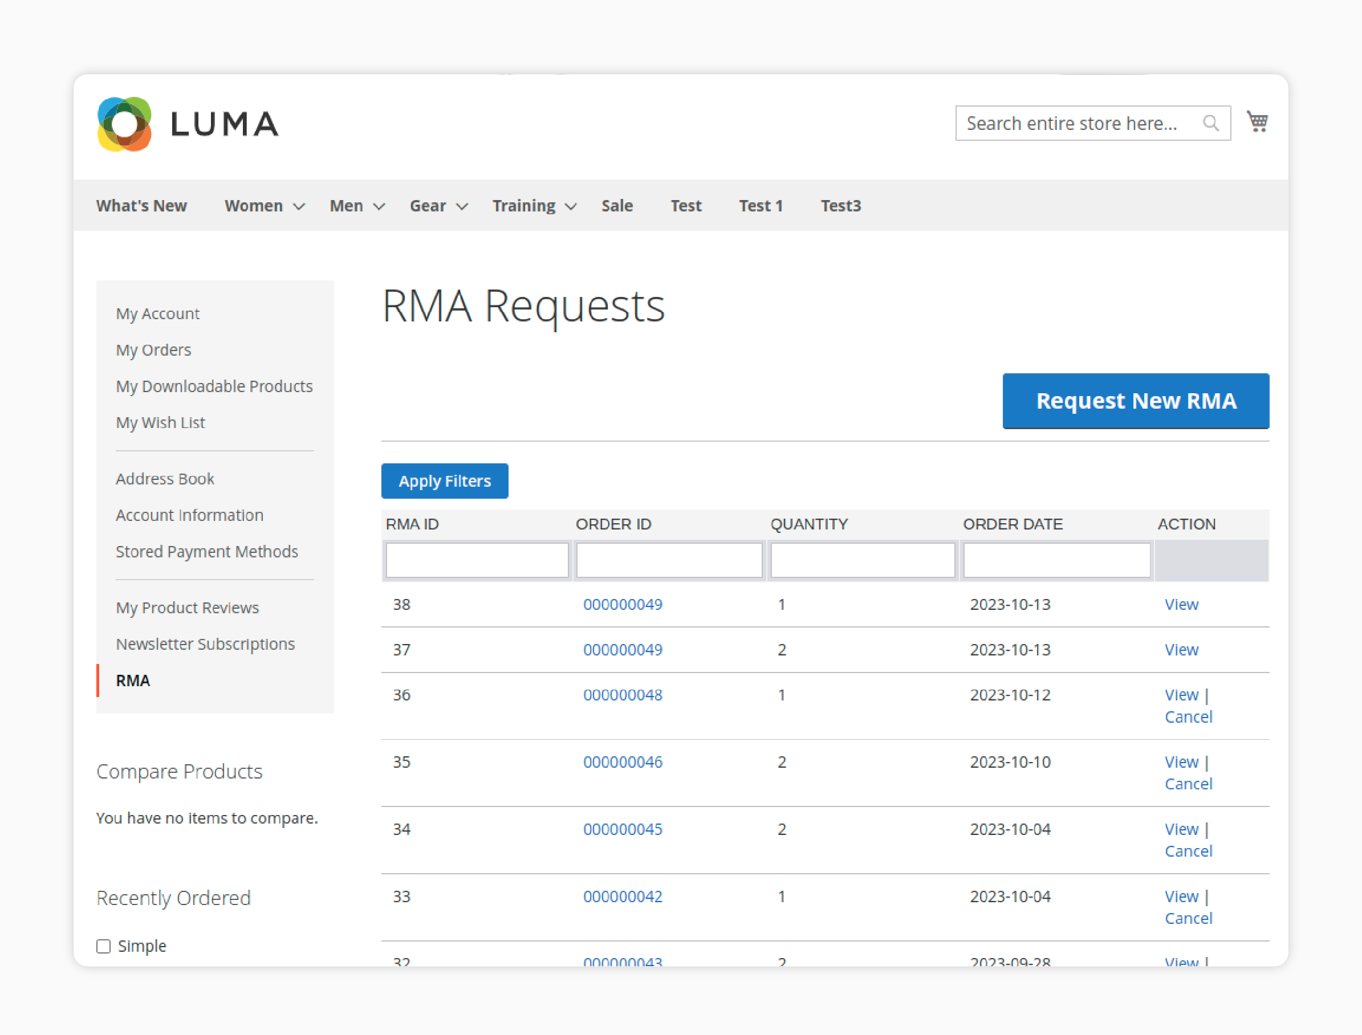The width and height of the screenshot is (1362, 1035).
Task: Open the Test 1 menu item
Action: click(x=761, y=206)
